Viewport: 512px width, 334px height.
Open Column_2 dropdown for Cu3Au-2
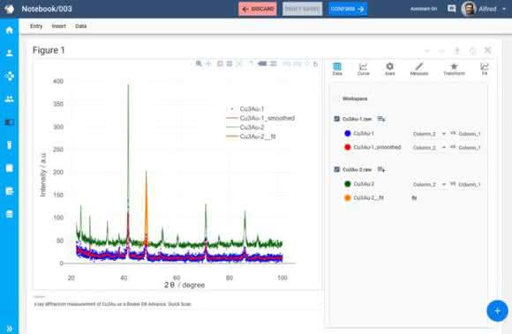429,184
